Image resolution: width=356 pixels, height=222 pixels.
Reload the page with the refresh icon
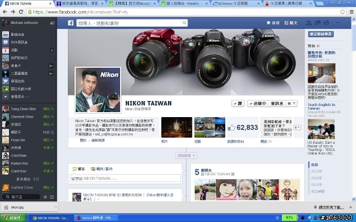[21, 12]
